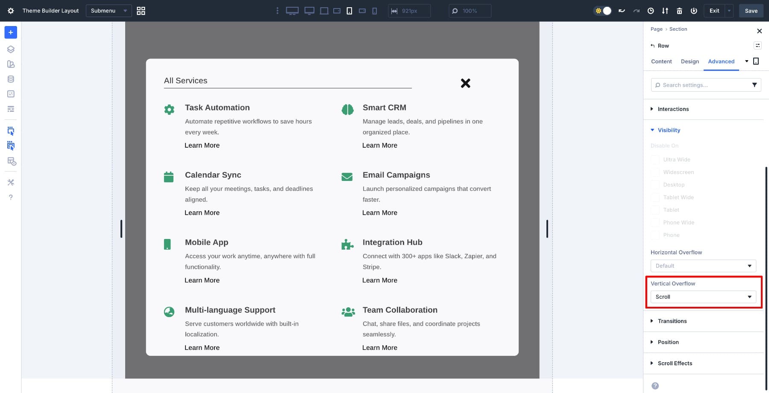Expand the Transitions settings group
Viewport: 769px width, 393px height.
point(672,321)
